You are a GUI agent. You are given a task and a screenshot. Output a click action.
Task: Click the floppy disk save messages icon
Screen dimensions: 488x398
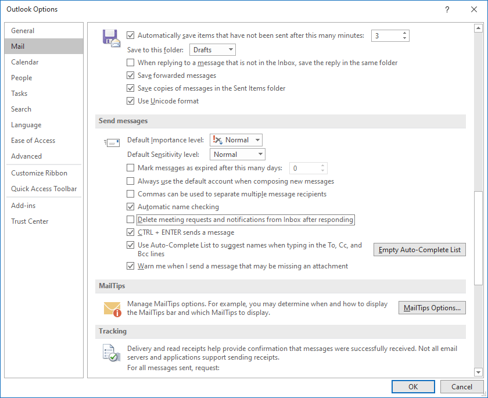pos(111,37)
